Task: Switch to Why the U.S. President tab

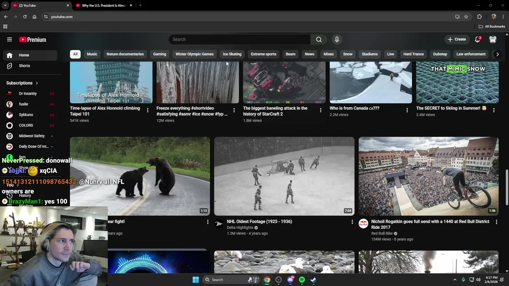Action: 103,6
